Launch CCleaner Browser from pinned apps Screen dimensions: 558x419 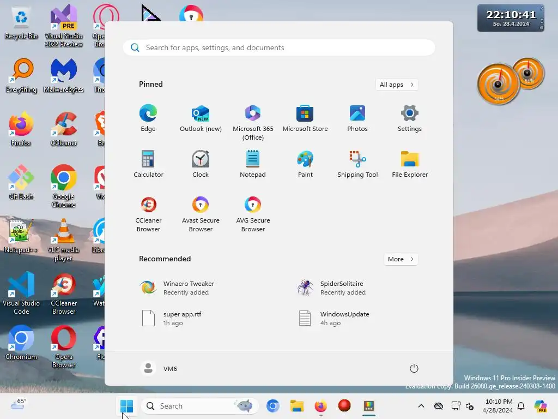point(148,214)
